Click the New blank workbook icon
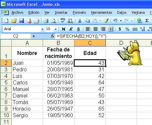Screen dimensions: 152x125 click(x=6, y=21)
